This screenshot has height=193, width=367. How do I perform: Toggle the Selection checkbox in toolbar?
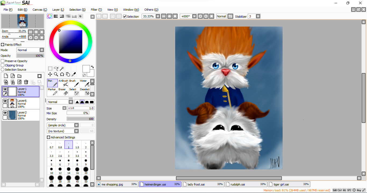pos(125,16)
